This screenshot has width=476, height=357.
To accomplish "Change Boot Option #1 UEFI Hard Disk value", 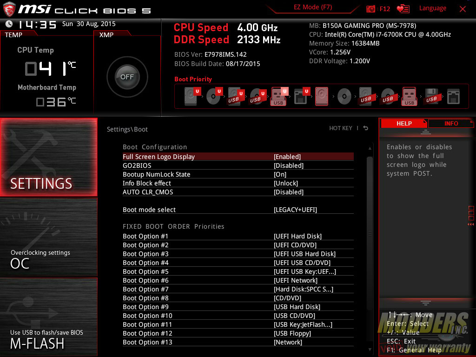I will [x=298, y=236].
